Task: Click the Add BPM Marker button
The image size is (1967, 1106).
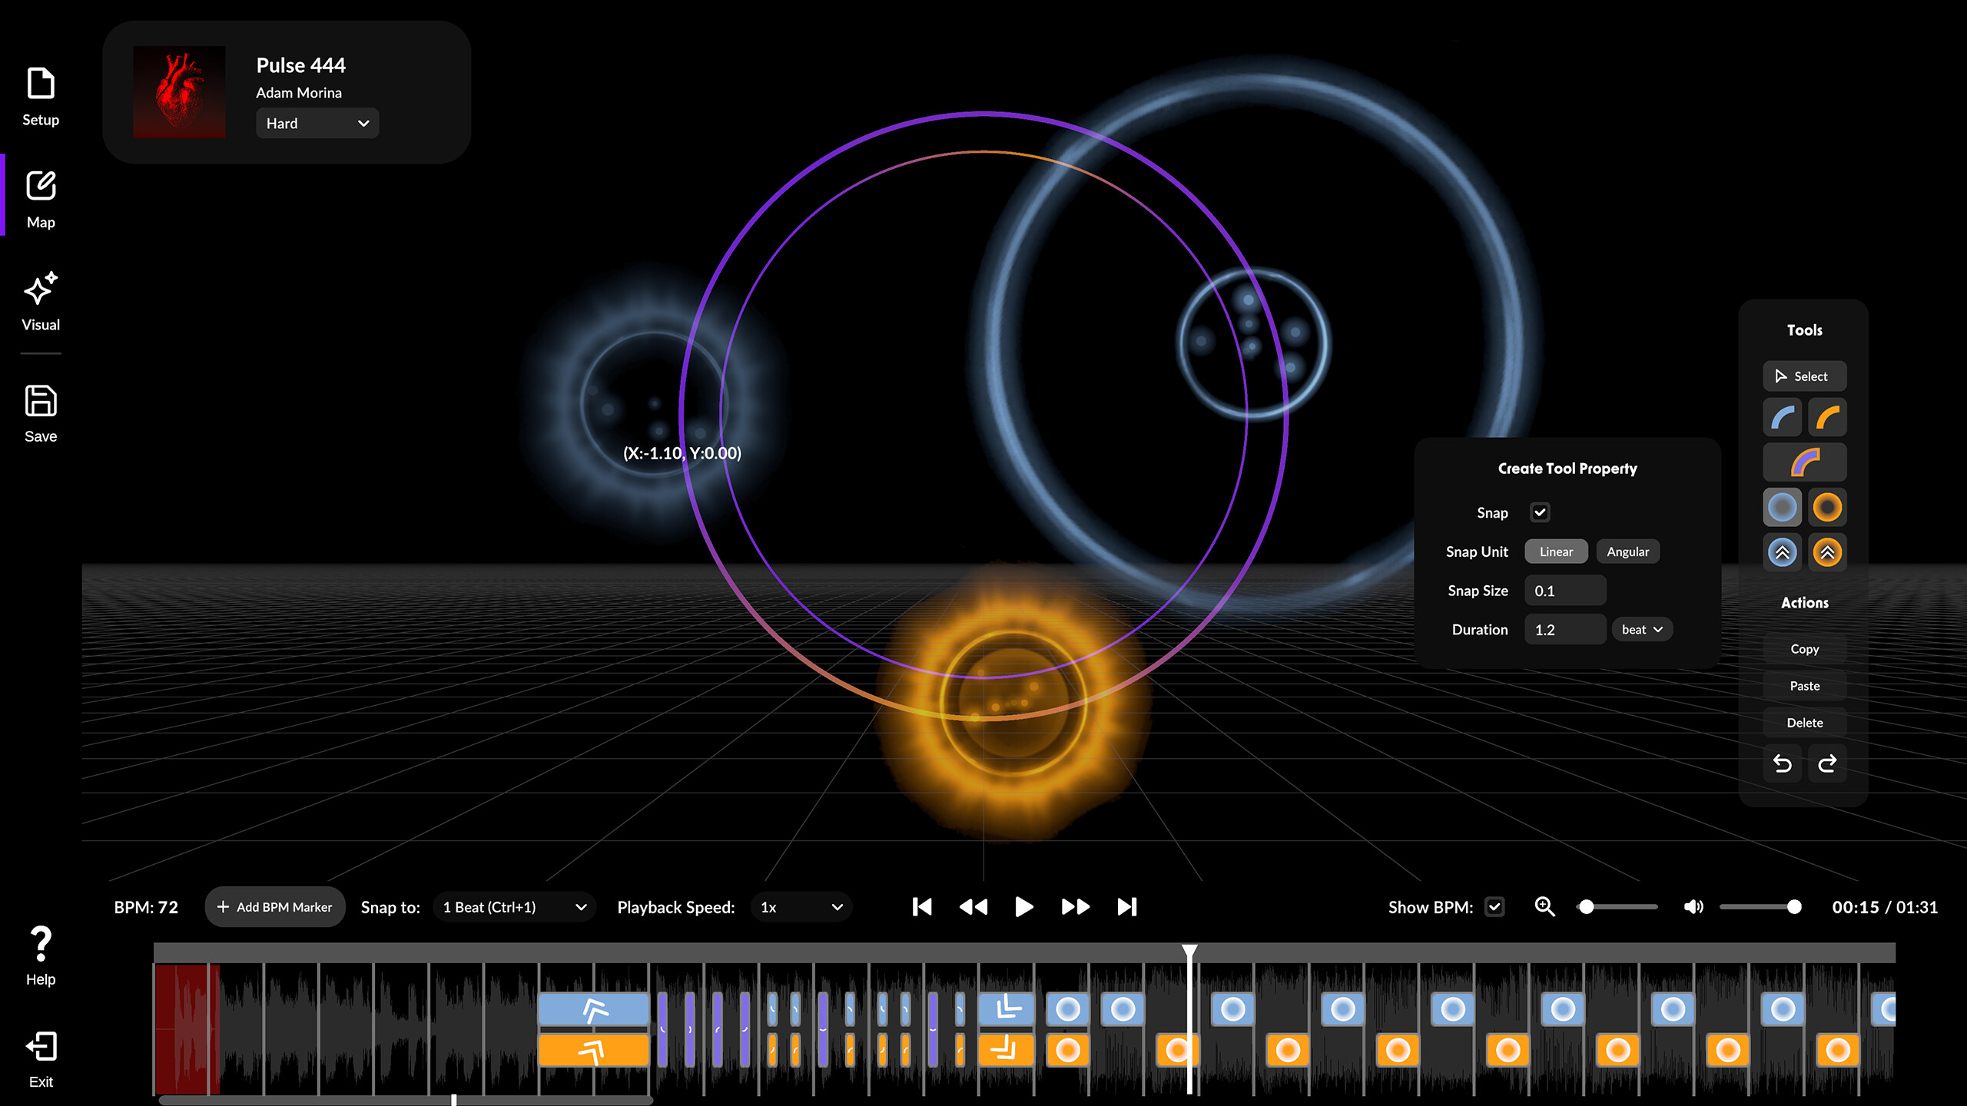Action: pos(274,907)
